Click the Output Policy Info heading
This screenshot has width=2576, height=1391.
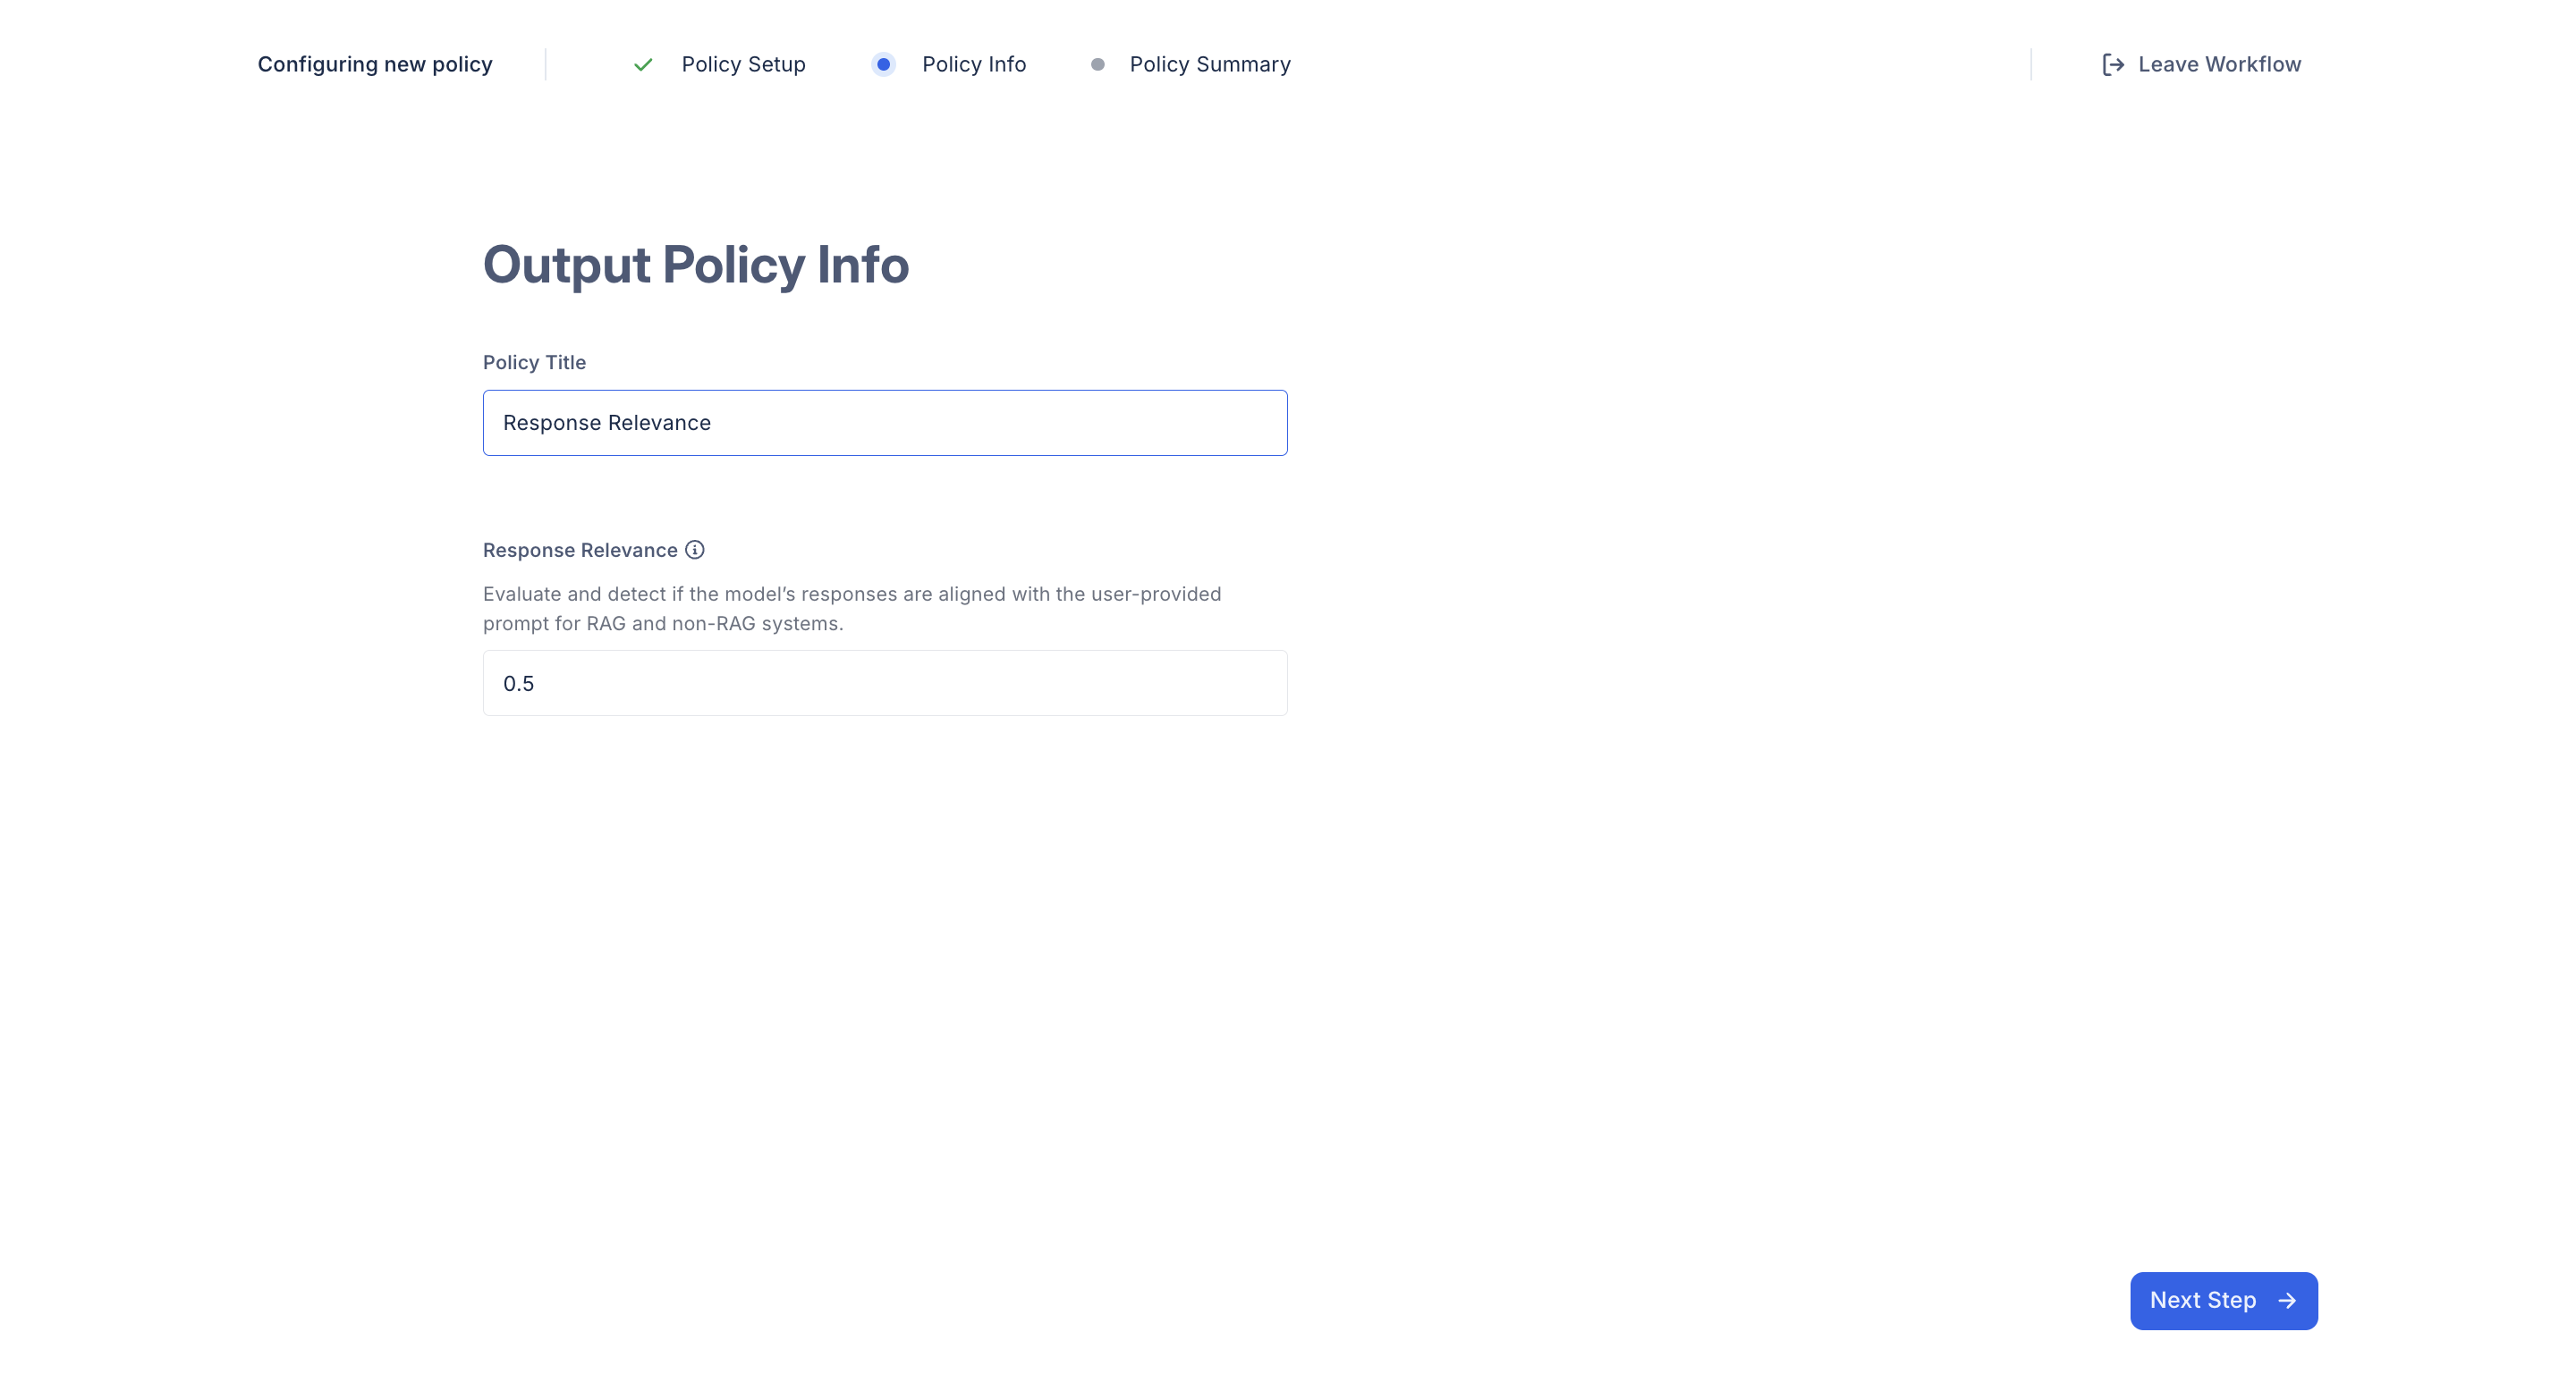coord(695,265)
